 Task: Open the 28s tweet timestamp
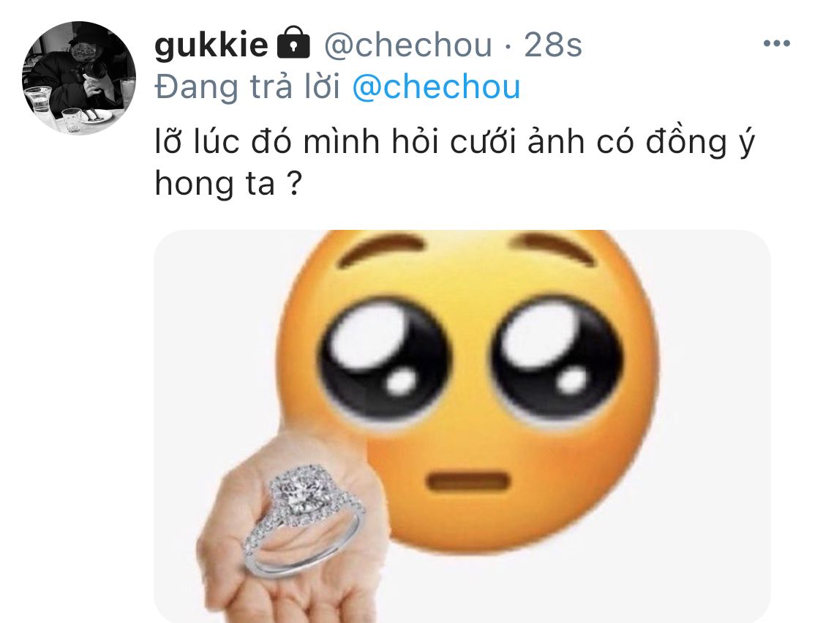pos(553,45)
